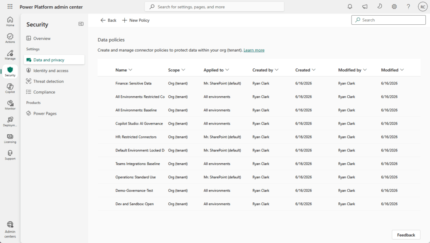This screenshot has width=430, height=243.
Task: Select Default Environment: Locked D policy
Action: pos(140,150)
